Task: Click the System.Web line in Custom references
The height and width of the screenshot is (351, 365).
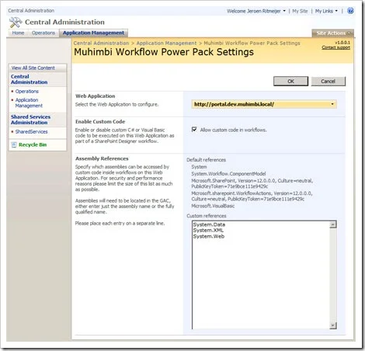Action: click(x=209, y=236)
